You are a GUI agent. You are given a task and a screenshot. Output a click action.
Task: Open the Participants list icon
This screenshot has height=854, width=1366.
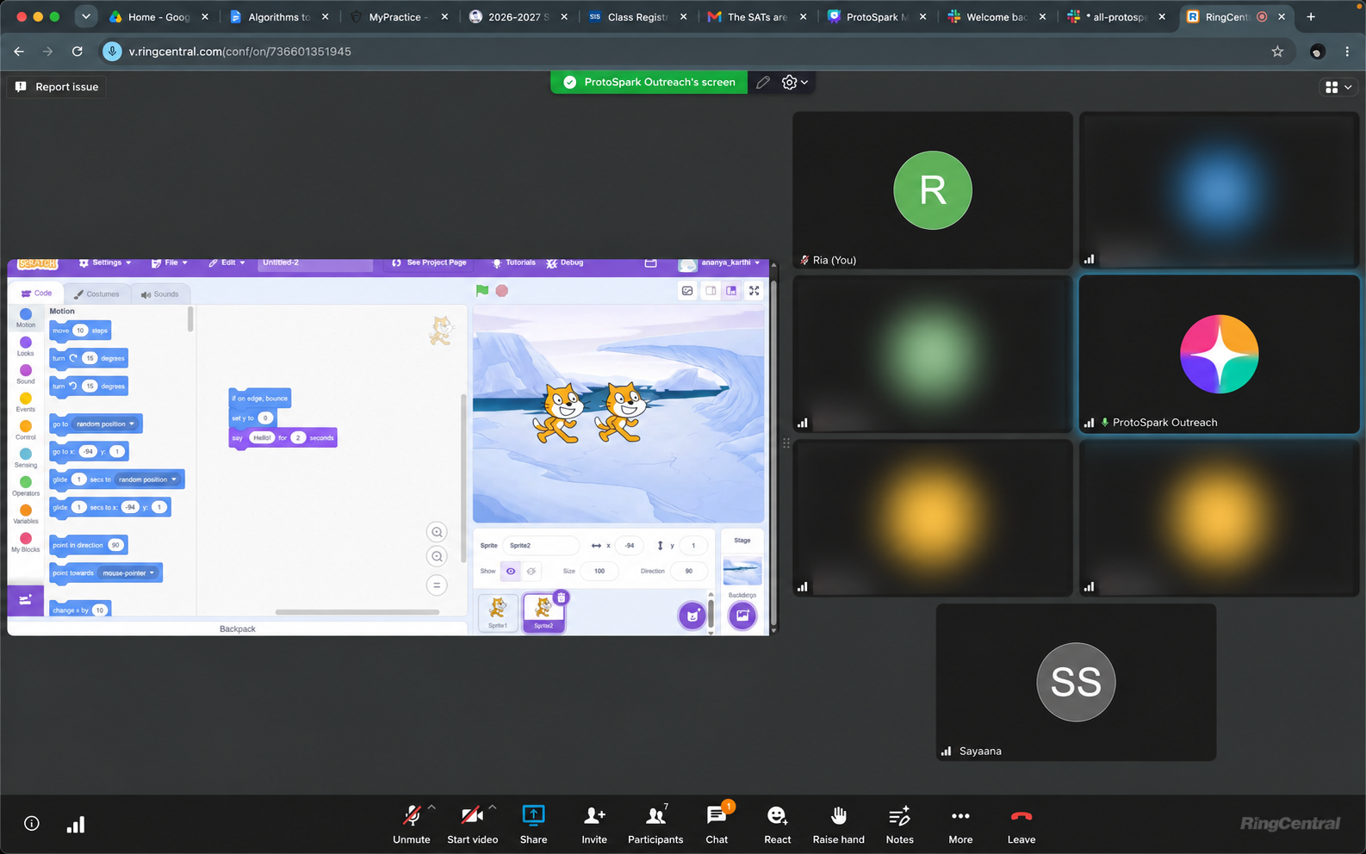point(655,815)
